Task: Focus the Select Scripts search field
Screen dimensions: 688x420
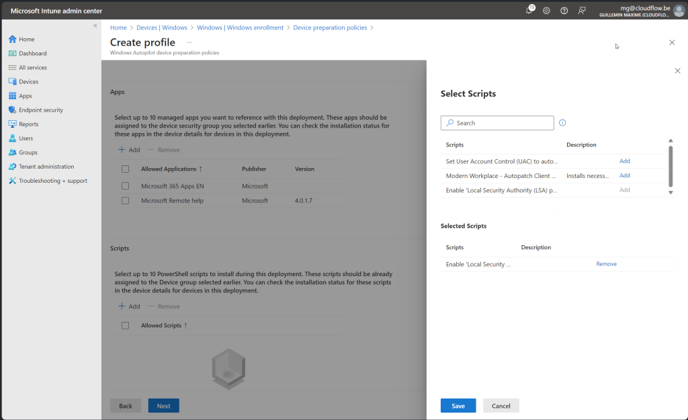Action: point(497,123)
